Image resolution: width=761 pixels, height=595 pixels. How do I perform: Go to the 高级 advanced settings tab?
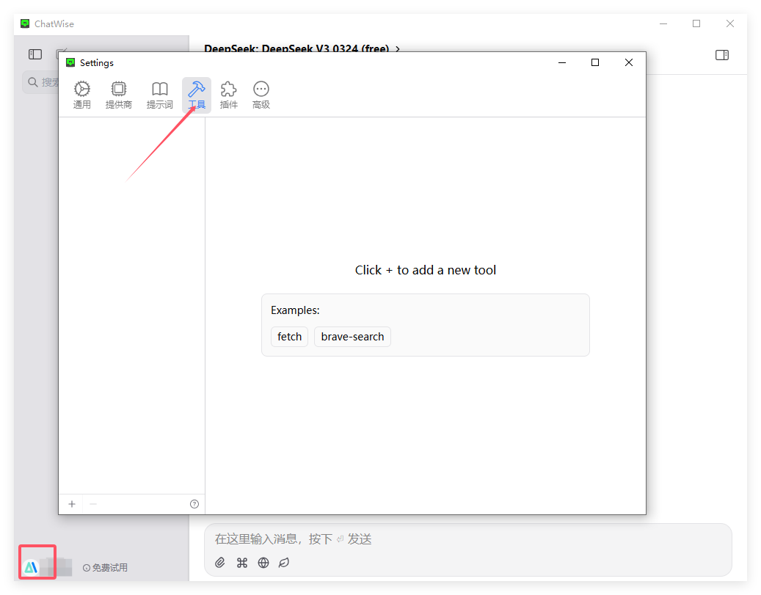(x=261, y=95)
